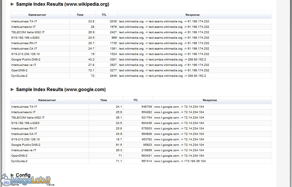Select 'Interbusiness-to IT' in the wikipedia table
The width and height of the screenshot is (292, 187).
23,27
